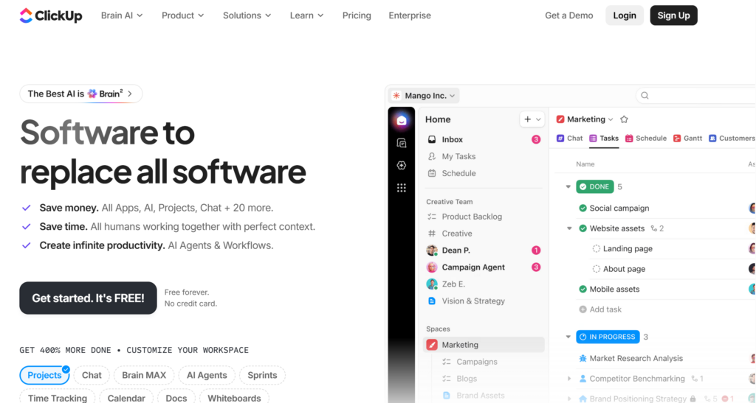Toggle the Landing page status circle
The width and height of the screenshot is (756, 403).
[x=597, y=248]
